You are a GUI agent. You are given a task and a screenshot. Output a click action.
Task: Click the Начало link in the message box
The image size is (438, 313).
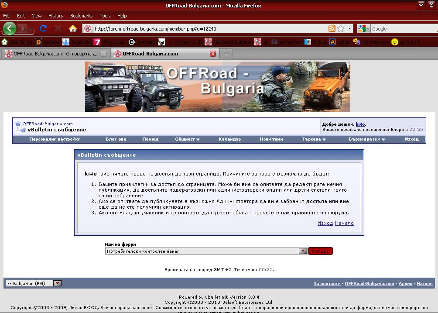click(344, 224)
